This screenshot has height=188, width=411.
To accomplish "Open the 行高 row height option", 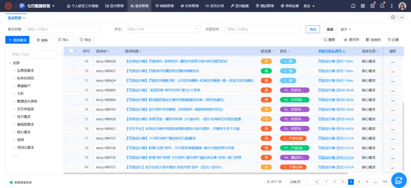I will pyautogui.click(x=389, y=40).
